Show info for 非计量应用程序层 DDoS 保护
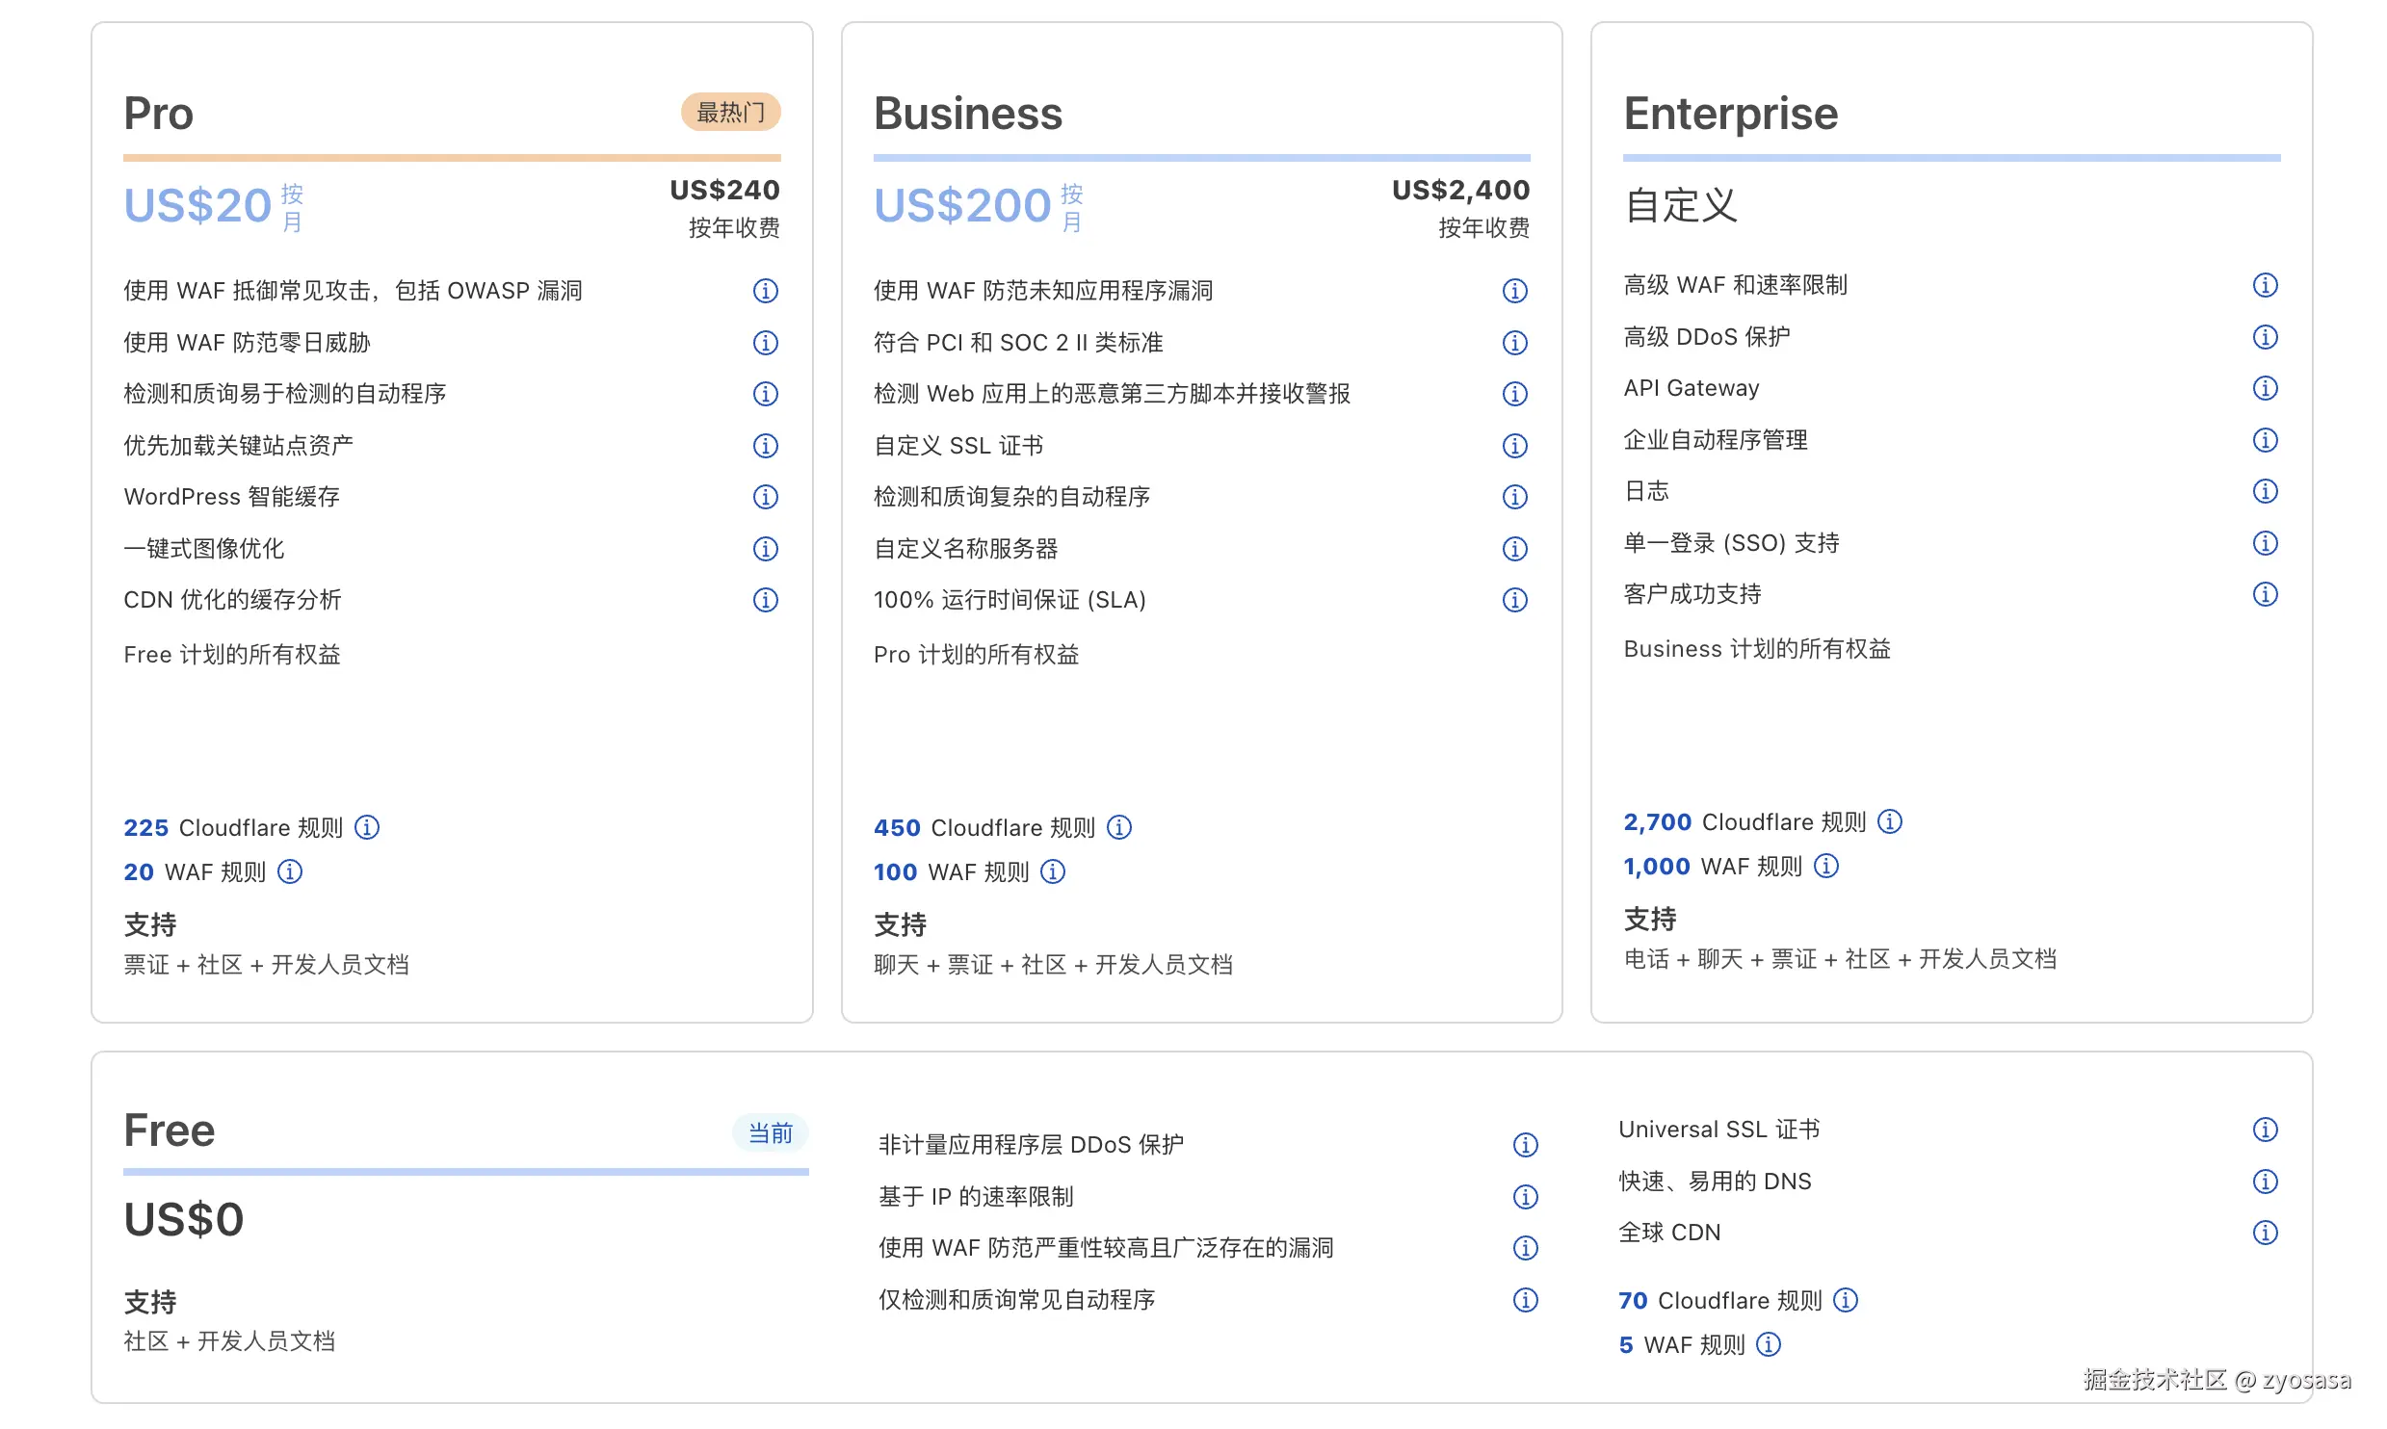The height and width of the screenshot is (1429, 2387). pos(1526,1145)
